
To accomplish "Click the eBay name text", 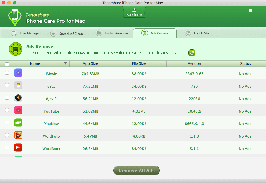I will [x=51, y=86].
